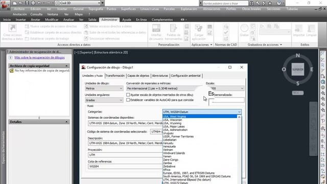
Task: Expand the Grabadora de acciones panel arrow
Action: (281, 44)
